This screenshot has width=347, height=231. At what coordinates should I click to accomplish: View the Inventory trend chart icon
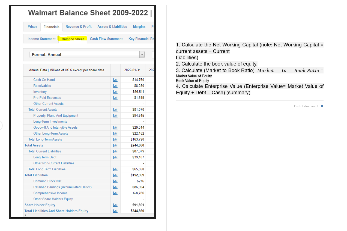115,92
